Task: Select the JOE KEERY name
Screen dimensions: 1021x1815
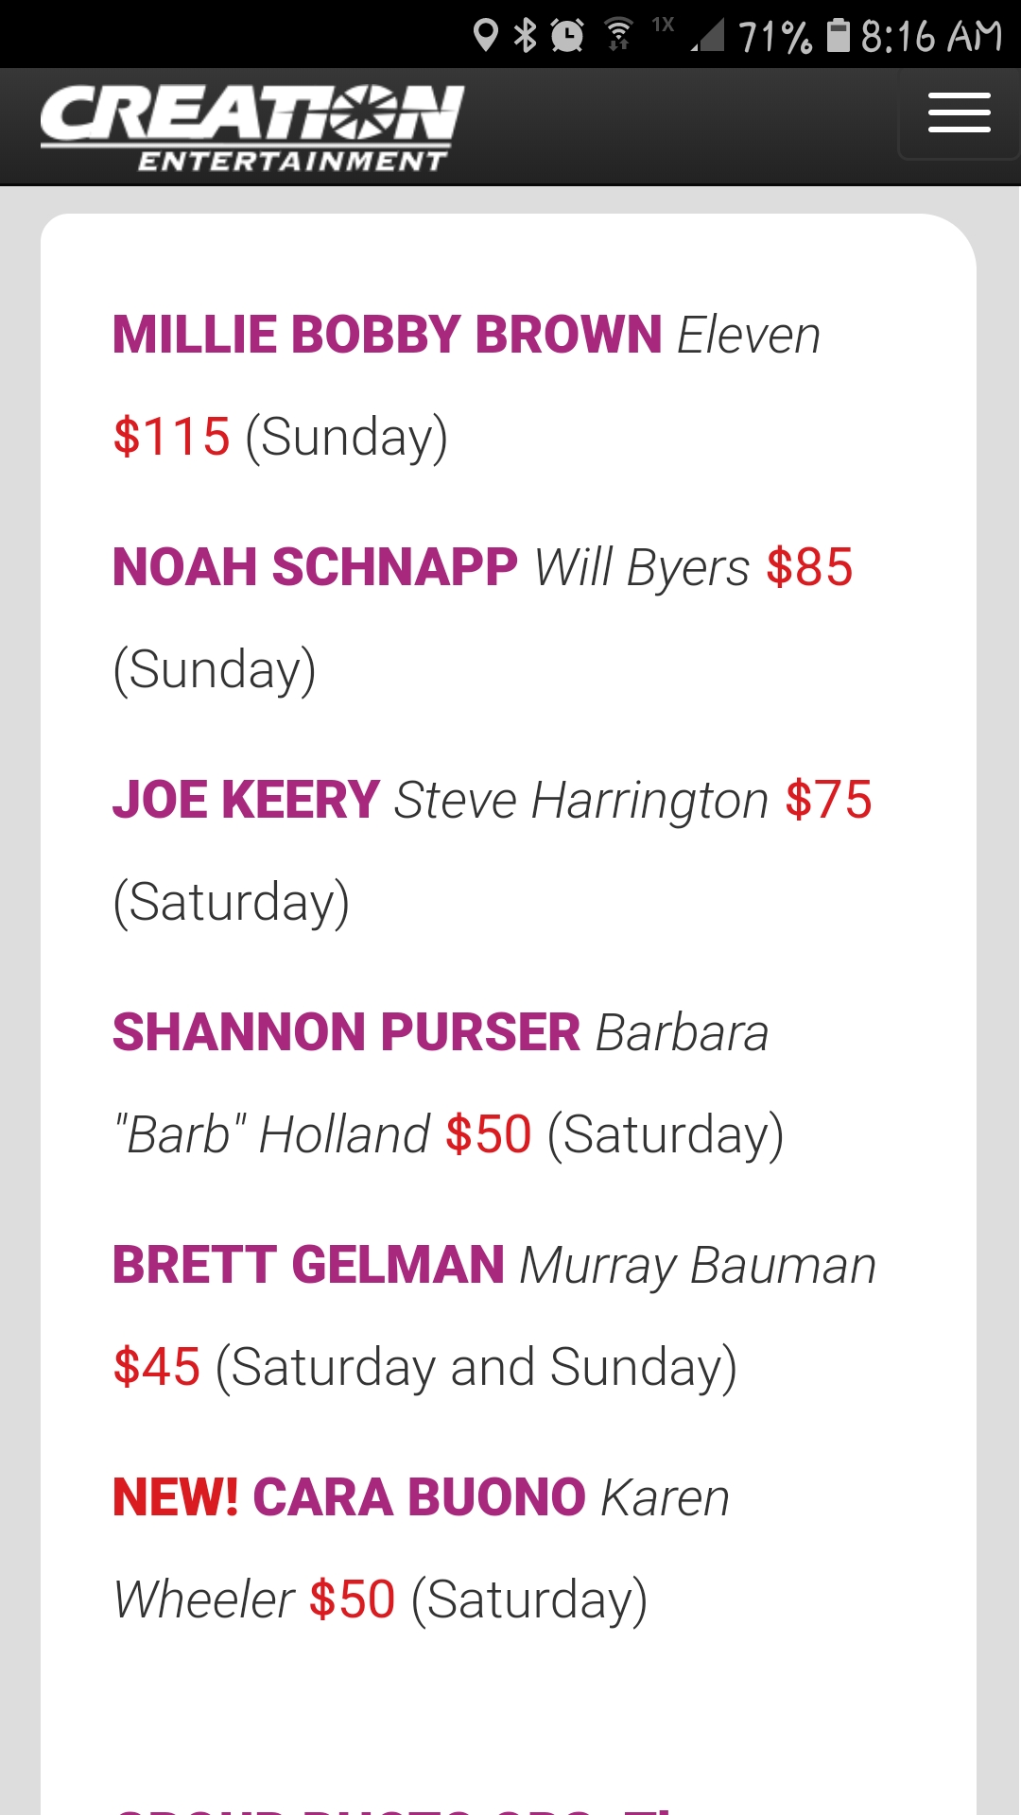Action: point(246,800)
